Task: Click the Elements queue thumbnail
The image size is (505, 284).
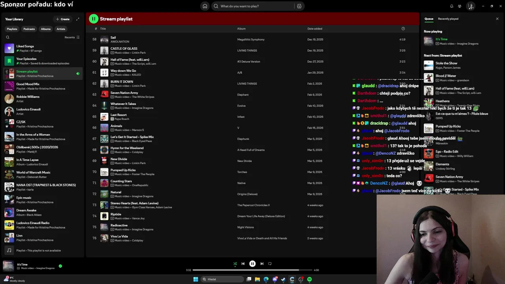Action: (x=428, y=166)
